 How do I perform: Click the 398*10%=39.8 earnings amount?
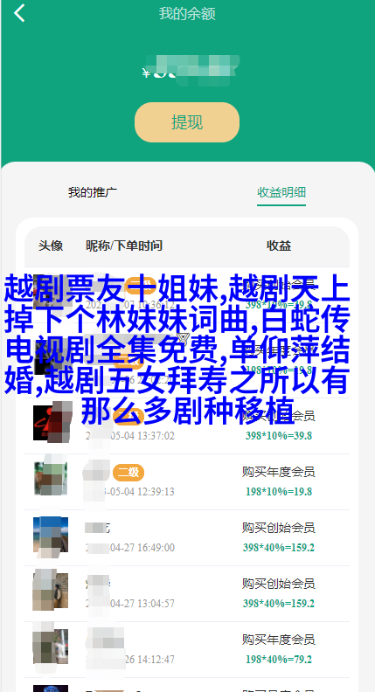(279, 436)
